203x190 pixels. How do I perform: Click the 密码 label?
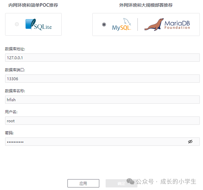pyautogui.click(x=9, y=133)
